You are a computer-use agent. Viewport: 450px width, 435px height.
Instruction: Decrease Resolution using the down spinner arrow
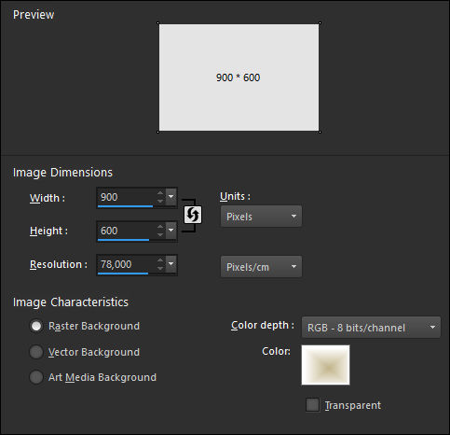[160, 268]
